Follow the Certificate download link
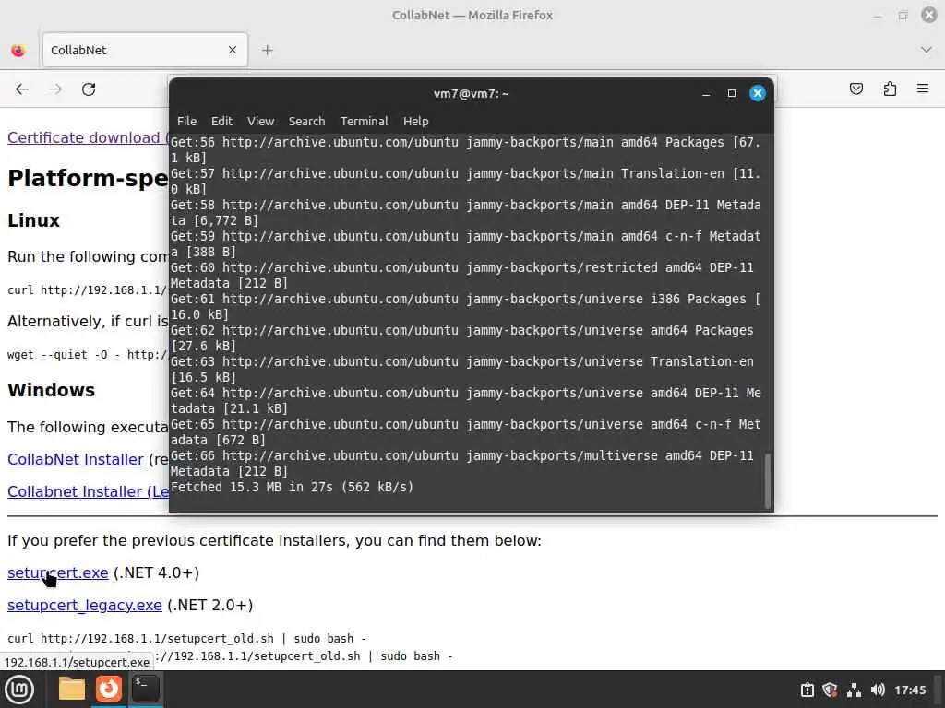The height and width of the screenshot is (708, 945). tap(88, 138)
